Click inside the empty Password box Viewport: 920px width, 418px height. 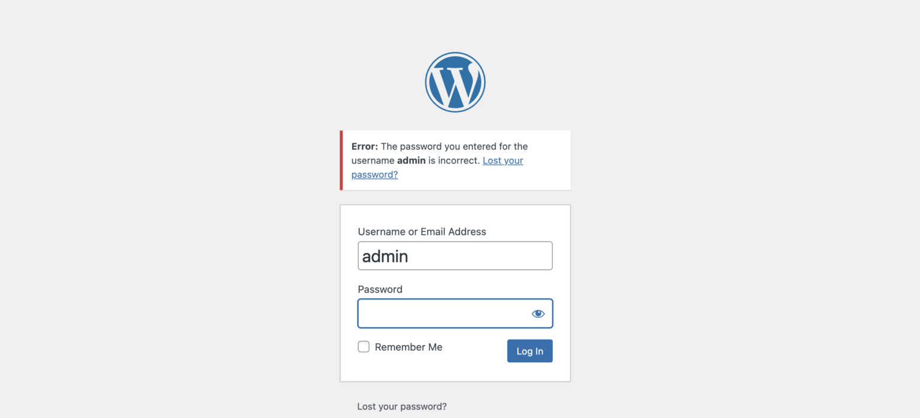pos(443,313)
